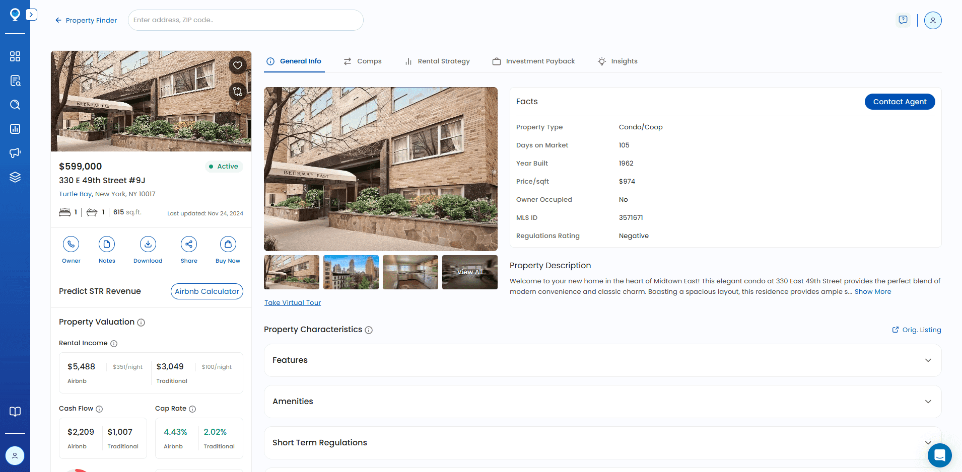This screenshot has width=962, height=472.
Task: Select the first building entrance thumbnail
Action: coord(292,272)
